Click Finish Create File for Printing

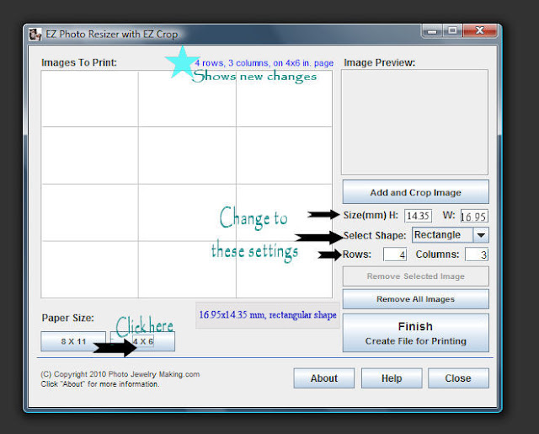415,333
